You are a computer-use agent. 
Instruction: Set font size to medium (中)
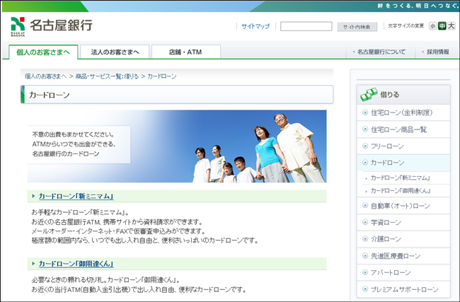(x=442, y=26)
